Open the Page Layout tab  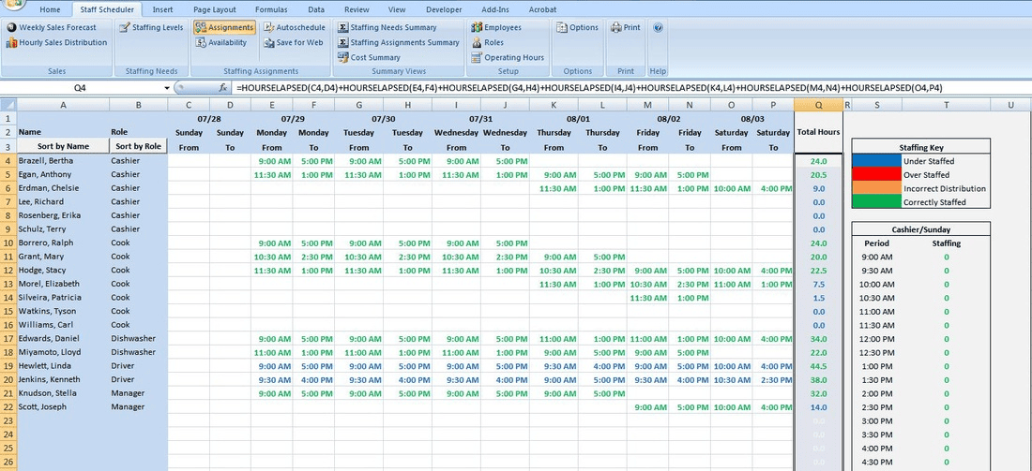pyautogui.click(x=215, y=10)
